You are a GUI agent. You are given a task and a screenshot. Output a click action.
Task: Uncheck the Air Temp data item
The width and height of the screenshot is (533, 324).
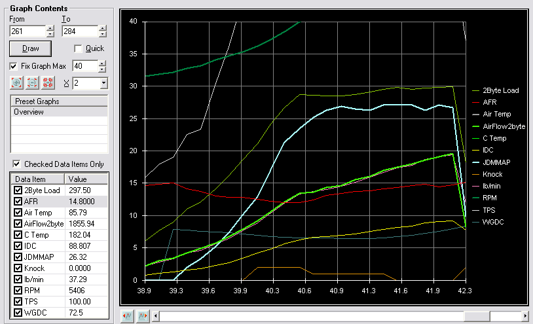click(x=18, y=213)
